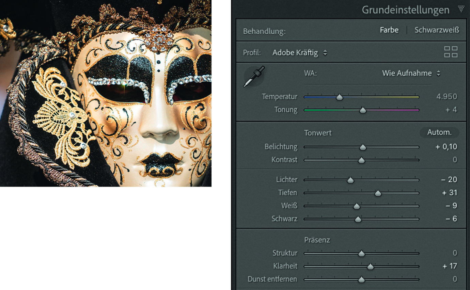Screen dimensions: 470x290
Task: Click the Autom. tone button
Action: 439,132
